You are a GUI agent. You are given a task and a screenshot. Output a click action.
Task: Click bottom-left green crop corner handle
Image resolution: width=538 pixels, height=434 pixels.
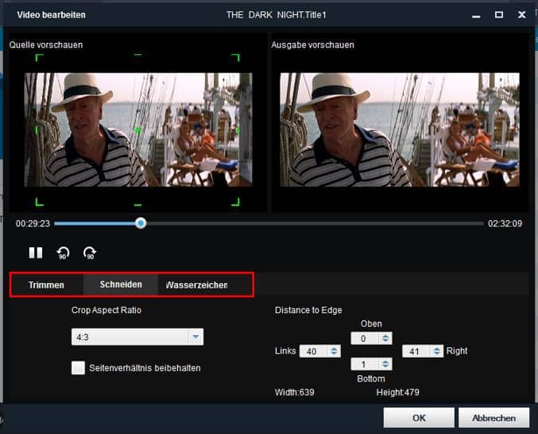pyautogui.click(x=39, y=203)
